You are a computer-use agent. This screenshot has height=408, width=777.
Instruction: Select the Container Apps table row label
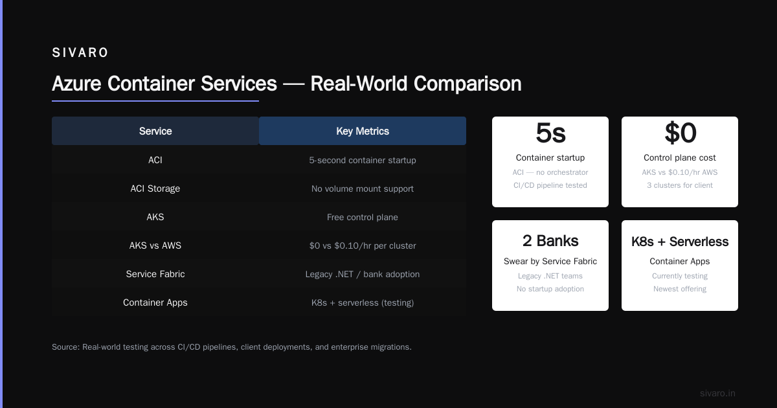point(155,302)
